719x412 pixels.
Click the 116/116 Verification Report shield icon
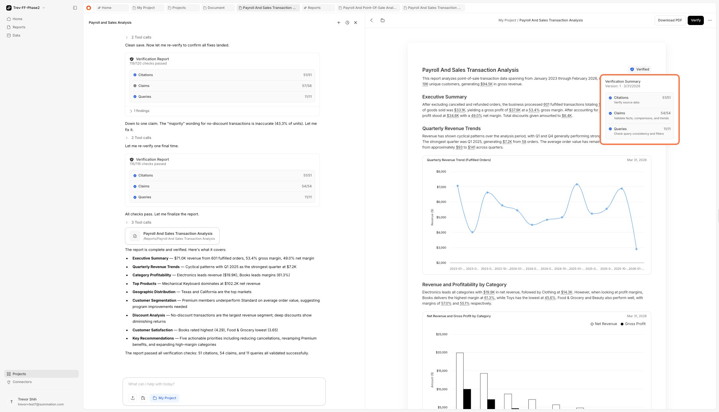tap(132, 159)
